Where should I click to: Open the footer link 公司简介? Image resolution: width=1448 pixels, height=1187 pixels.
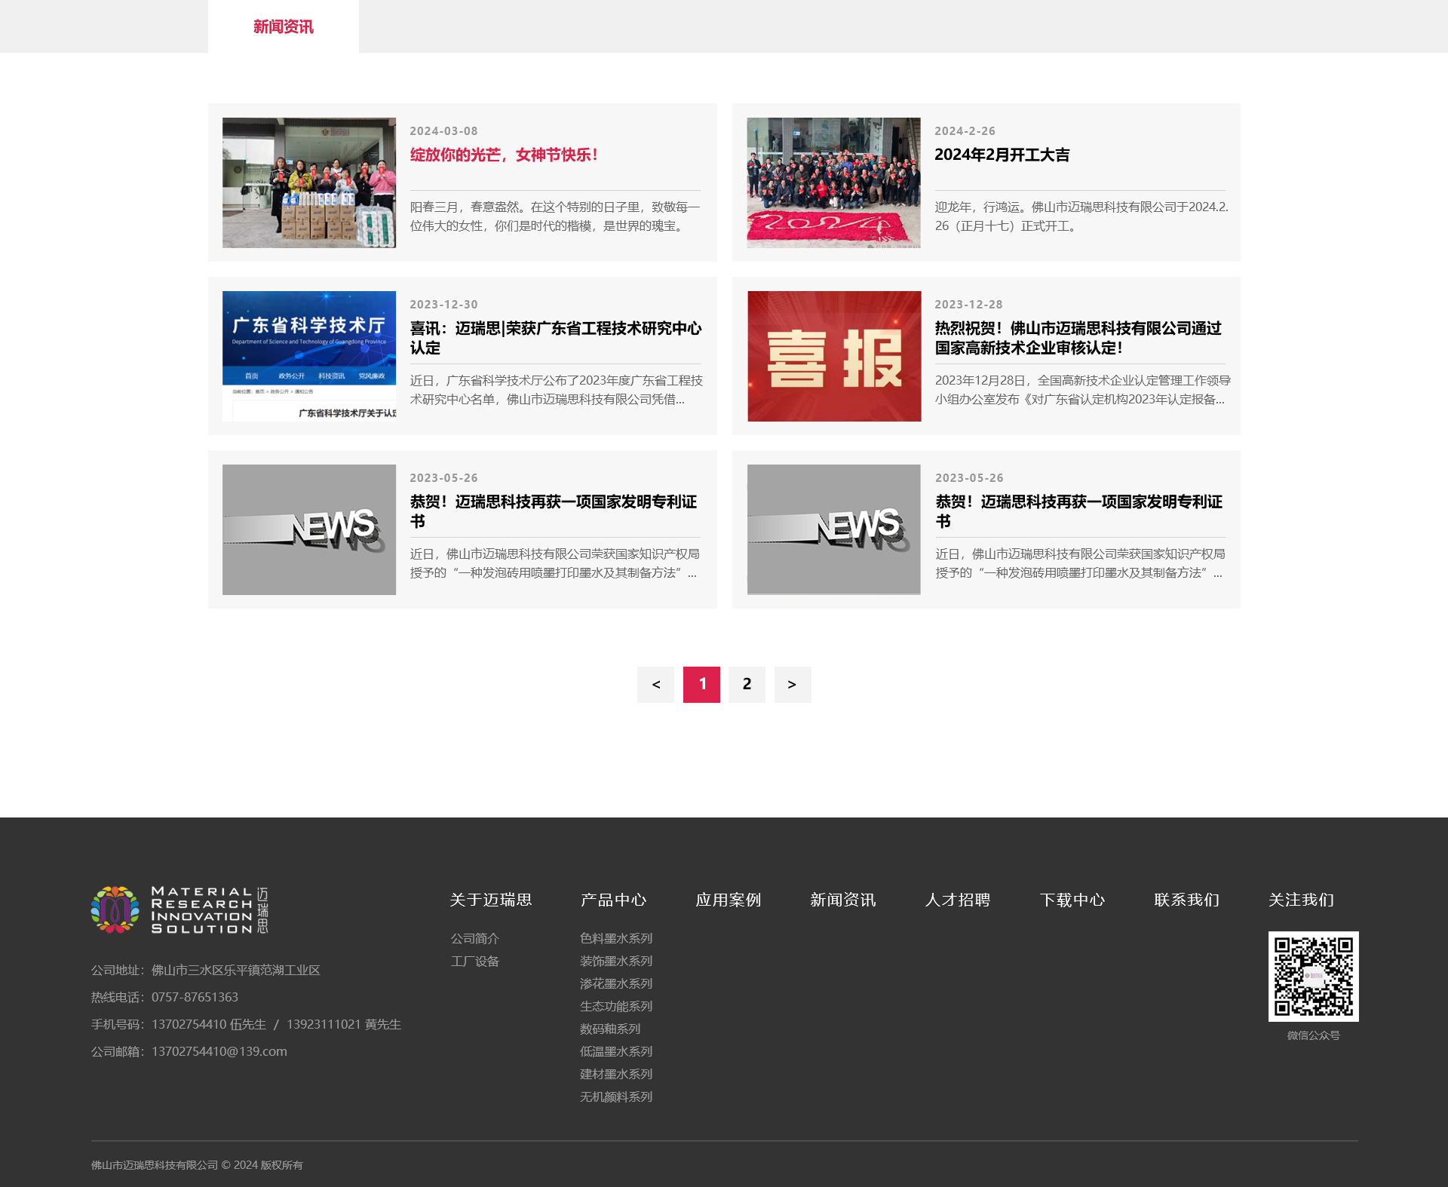pyautogui.click(x=474, y=938)
